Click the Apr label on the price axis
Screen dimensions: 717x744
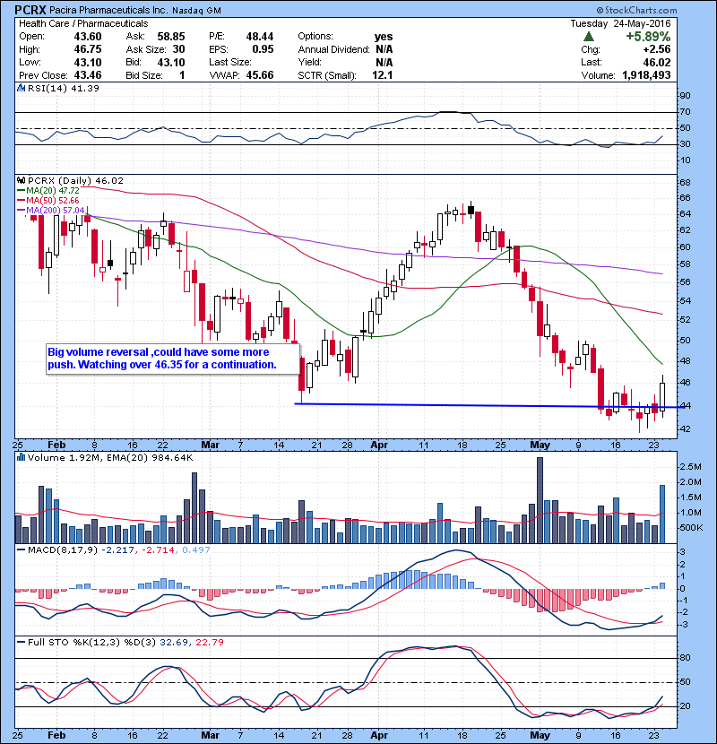click(379, 446)
